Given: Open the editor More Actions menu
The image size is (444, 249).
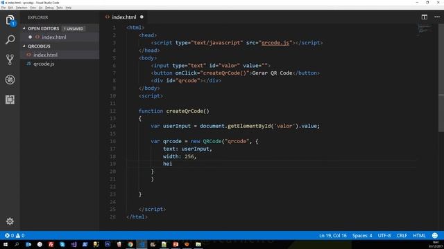Looking at the screenshot, I should pyautogui.click(x=437, y=17).
